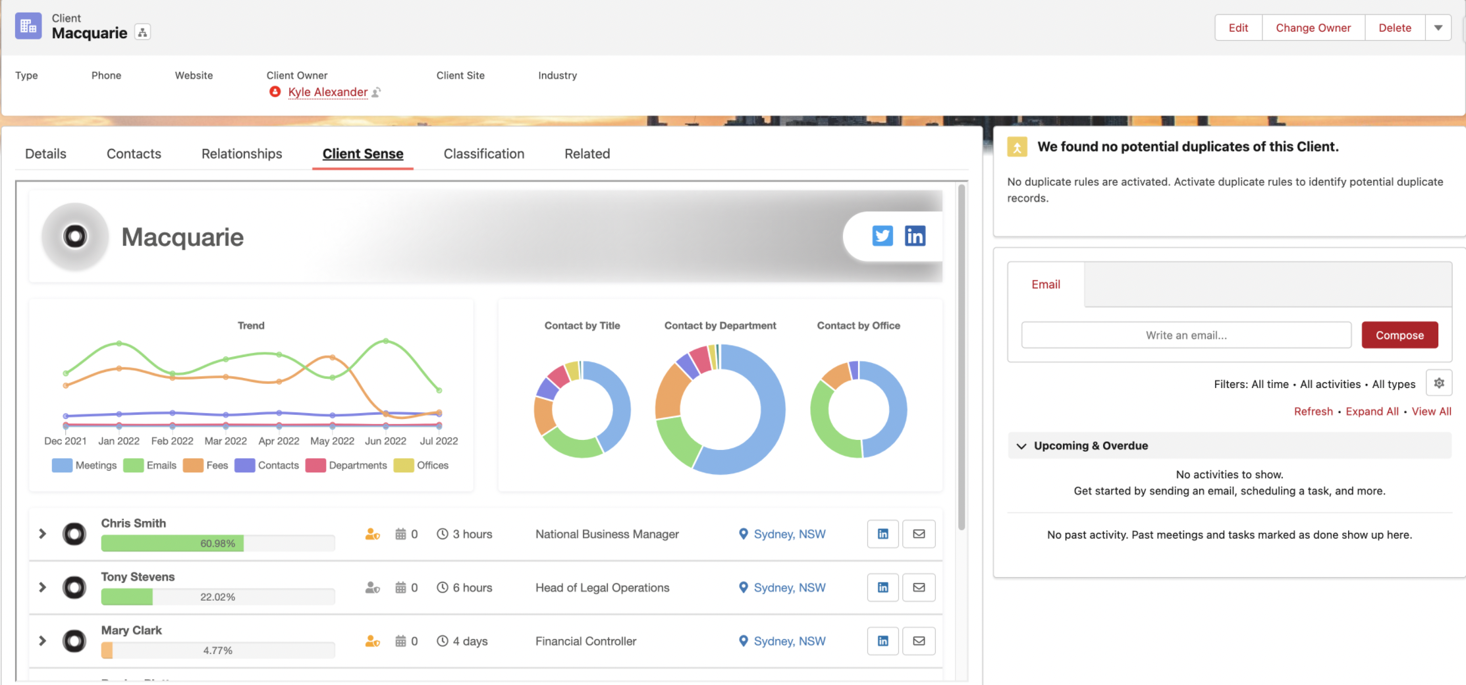Toggle Contacts series in Trend legend
This screenshot has height=685, width=1466.
pos(267,466)
